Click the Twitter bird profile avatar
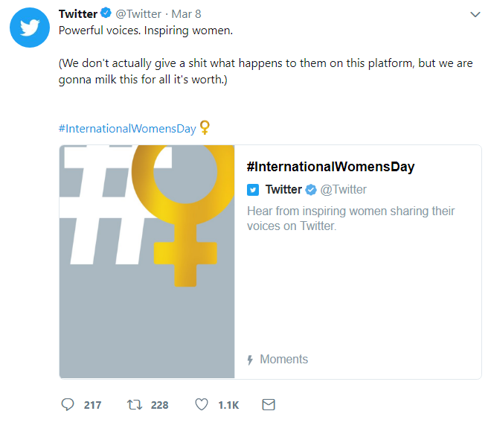 pos(30,28)
